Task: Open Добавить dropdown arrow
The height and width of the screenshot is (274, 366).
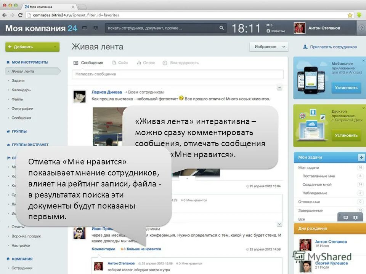Action: coord(55,47)
